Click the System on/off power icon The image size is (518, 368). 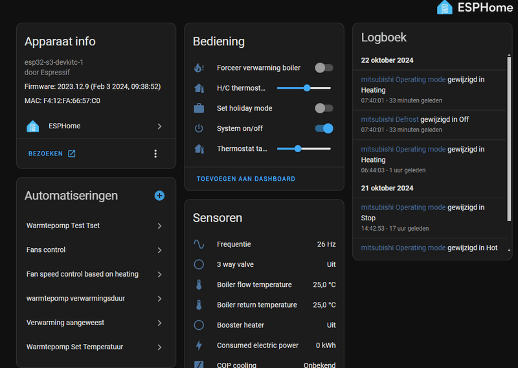click(x=199, y=128)
